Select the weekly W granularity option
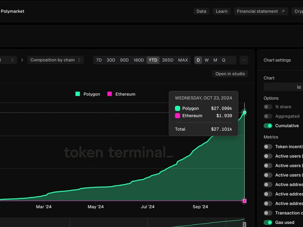 (x=207, y=60)
